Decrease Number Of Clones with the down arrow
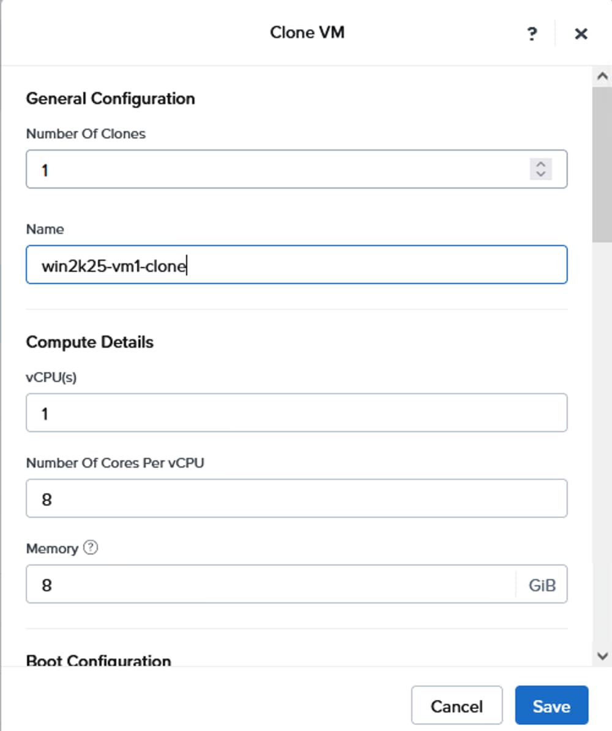The width and height of the screenshot is (612, 731). (540, 175)
